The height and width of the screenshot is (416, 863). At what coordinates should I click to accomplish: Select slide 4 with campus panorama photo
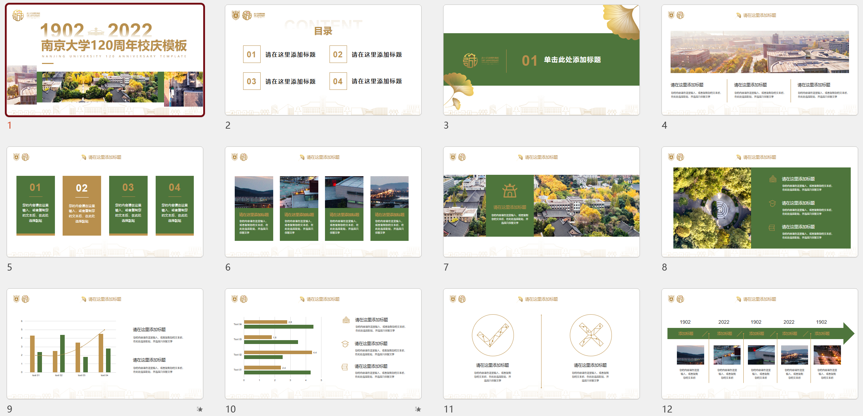(759, 60)
